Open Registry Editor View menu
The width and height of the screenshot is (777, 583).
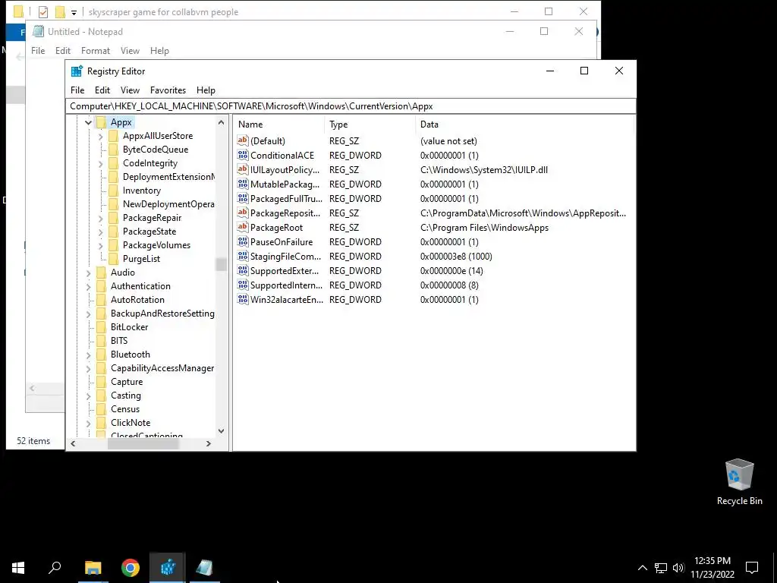click(130, 90)
